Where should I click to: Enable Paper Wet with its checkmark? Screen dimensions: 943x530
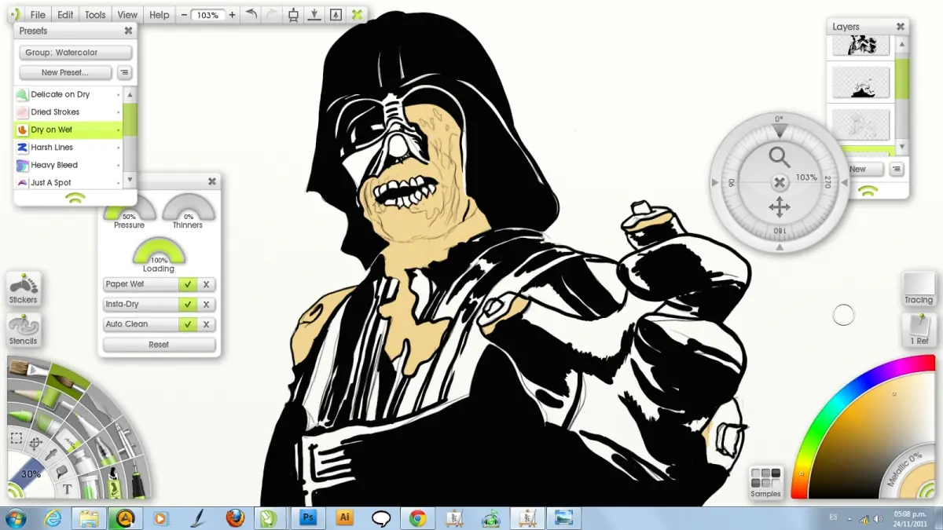187,284
